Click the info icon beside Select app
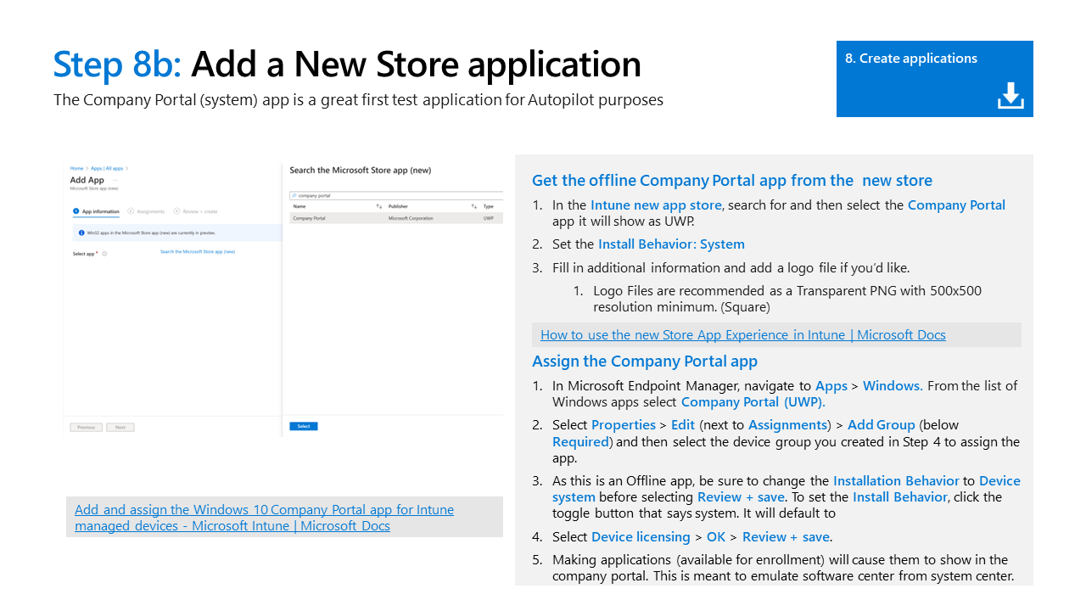This screenshot has height=611, width=1086. [x=104, y=254]
